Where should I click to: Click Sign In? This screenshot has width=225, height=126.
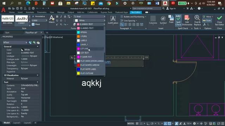(171, 8)
